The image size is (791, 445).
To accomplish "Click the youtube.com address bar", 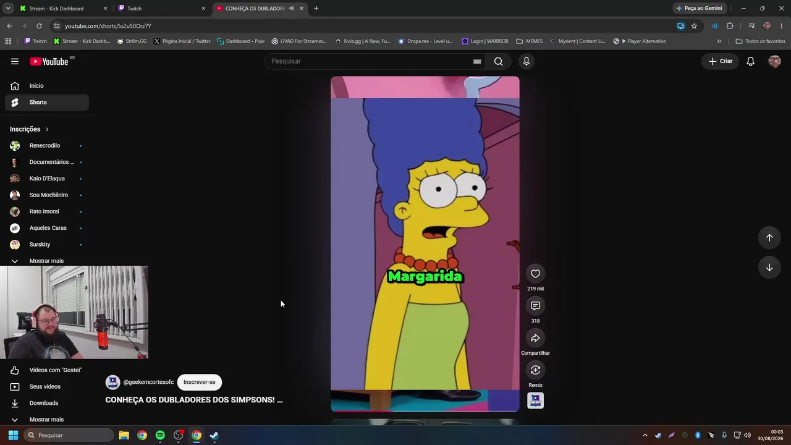I will click(x=365, y=26).
